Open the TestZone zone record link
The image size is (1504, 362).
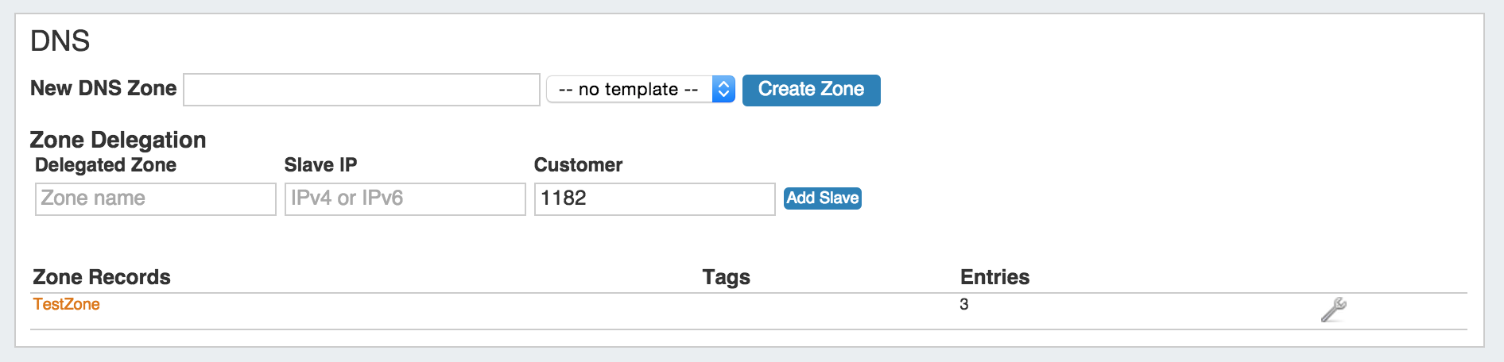click(67, 305)
